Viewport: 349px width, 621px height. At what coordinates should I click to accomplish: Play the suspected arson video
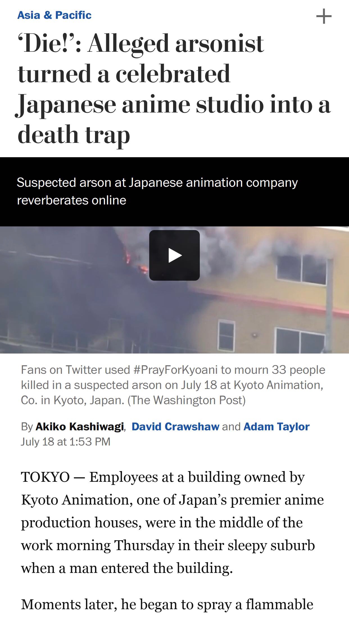[x=174, y=255]
